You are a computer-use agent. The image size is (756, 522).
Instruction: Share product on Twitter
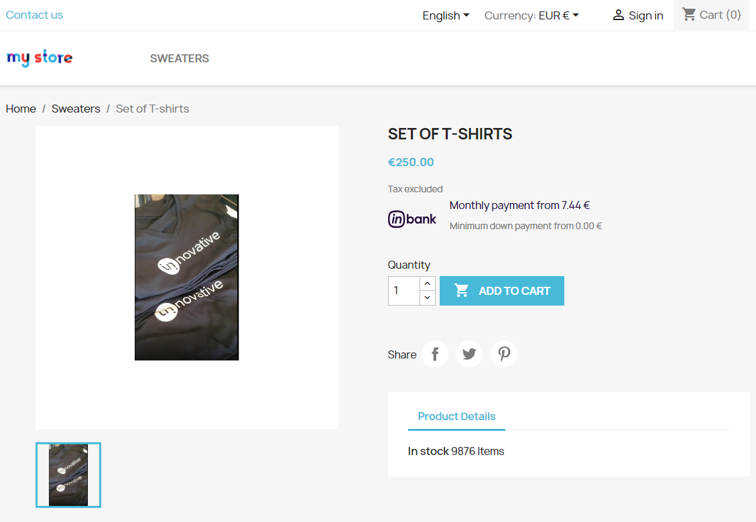coord(469,354)
